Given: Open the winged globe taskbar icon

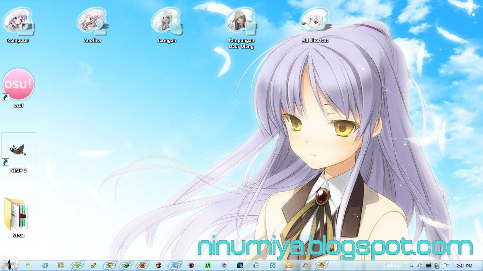Looking at the screenshot, I should [321, 265].
